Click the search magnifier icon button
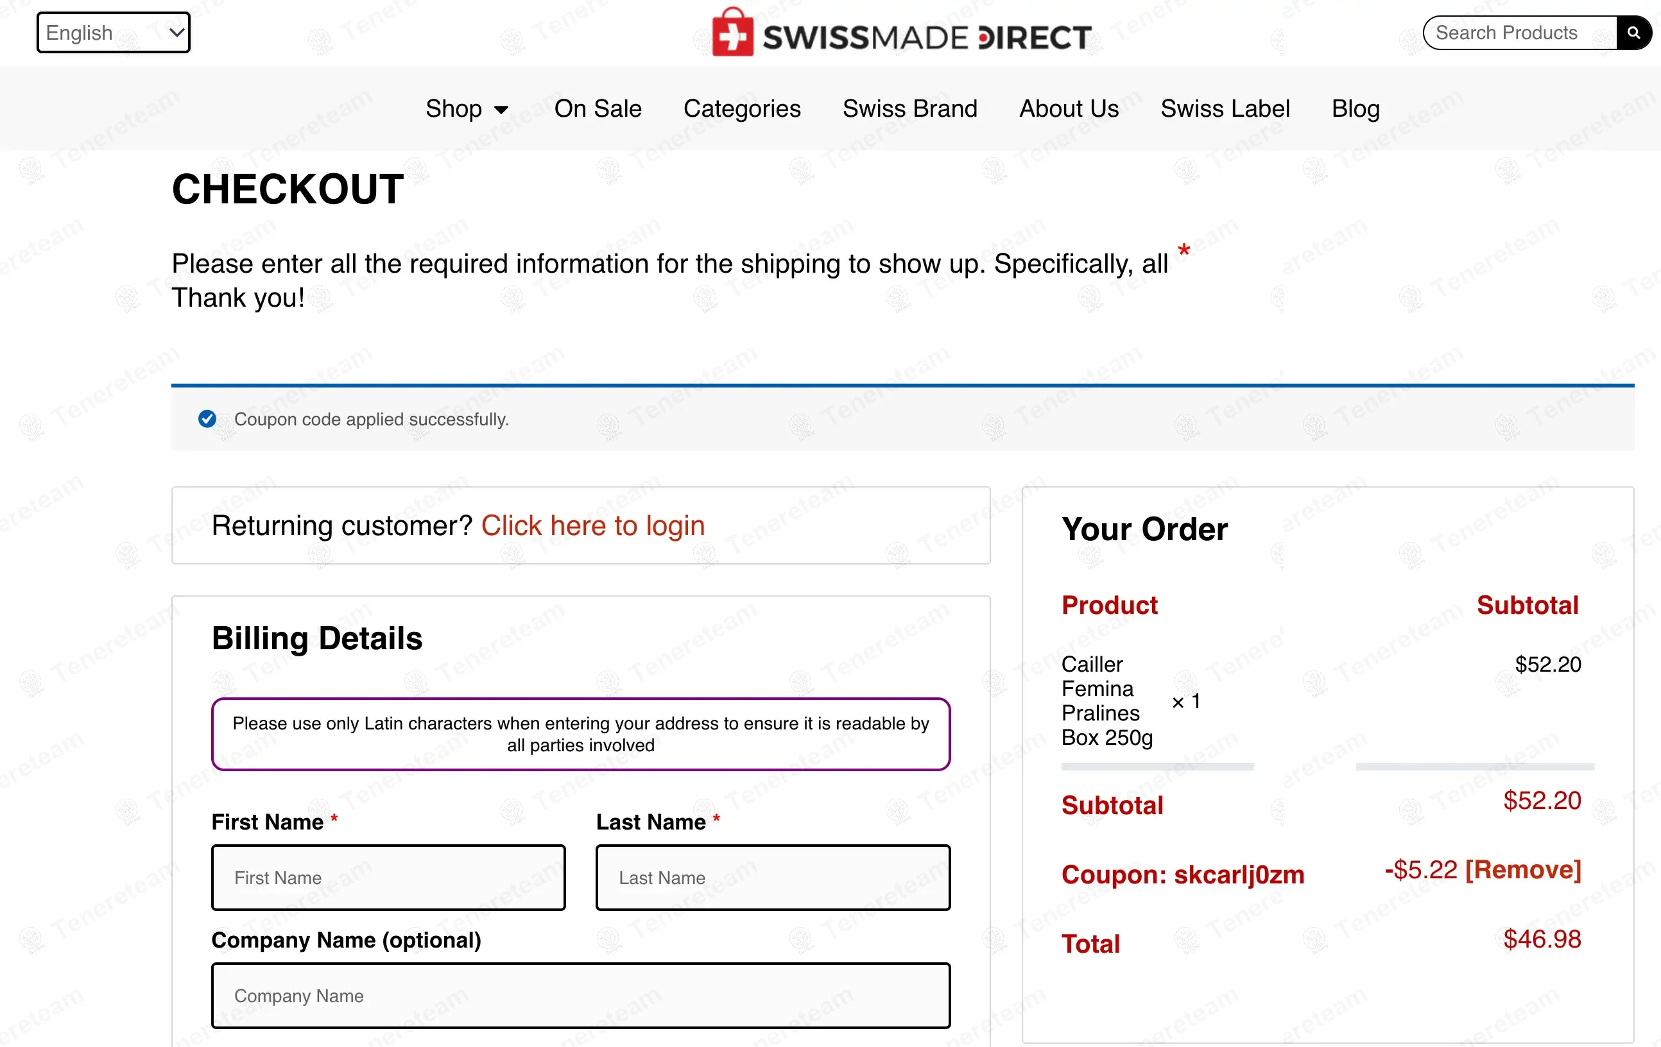Image resolution: width=1661 pixels, height=1047 pixels. [1633, 33]
